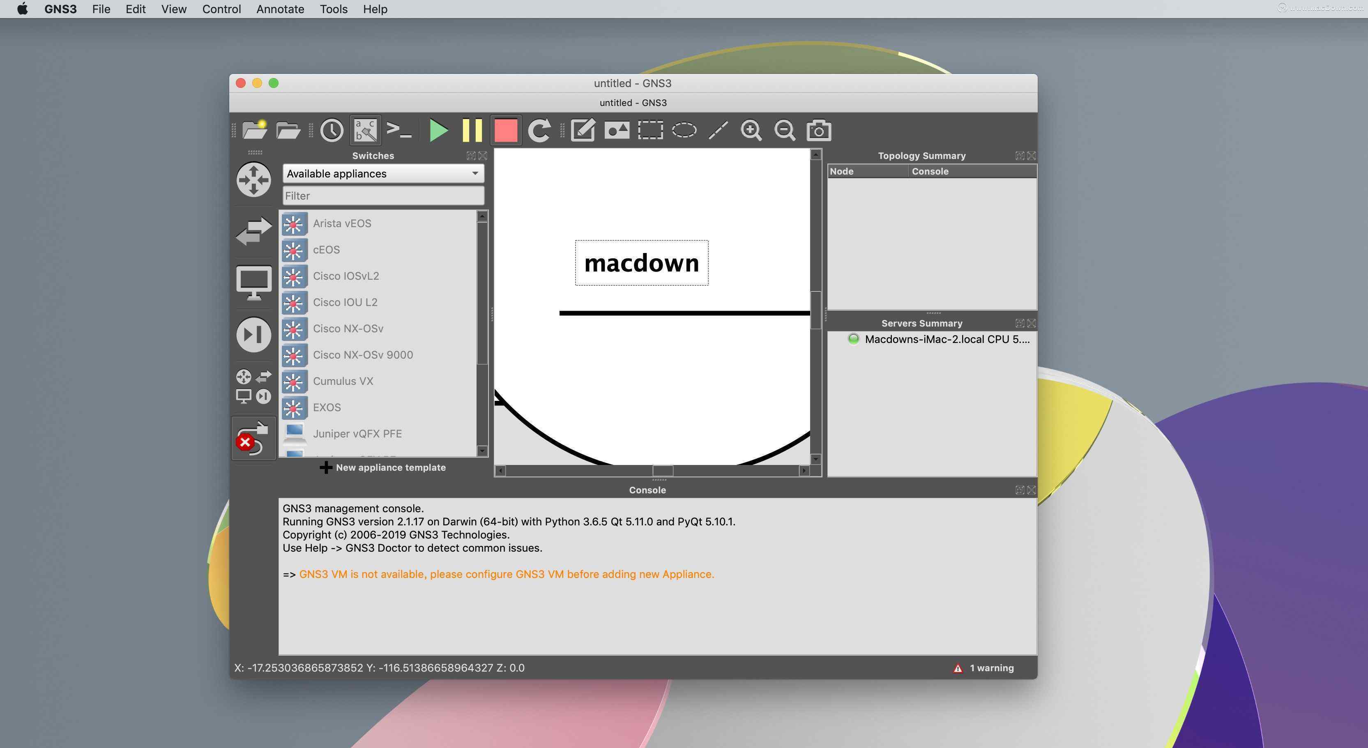Open the Available appliances dropdown
Image resolution: width=1368 pixels, height=748 pixels.
click(x=383, y=174)
